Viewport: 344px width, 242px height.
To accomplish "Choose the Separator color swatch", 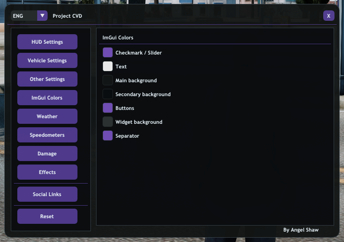I will click(x=108, y=136).
